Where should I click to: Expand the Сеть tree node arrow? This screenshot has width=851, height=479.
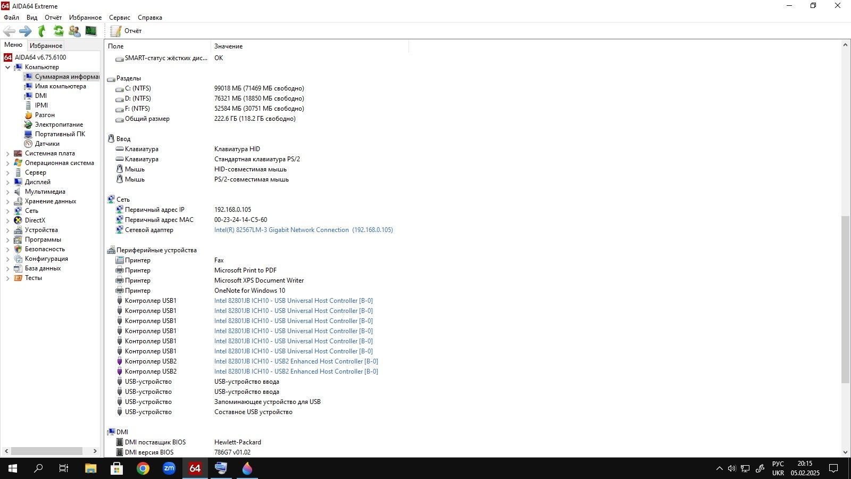click(x=7, y=211)
